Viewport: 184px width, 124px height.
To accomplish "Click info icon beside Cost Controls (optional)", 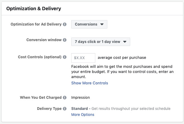I will [x=65, y=57].
